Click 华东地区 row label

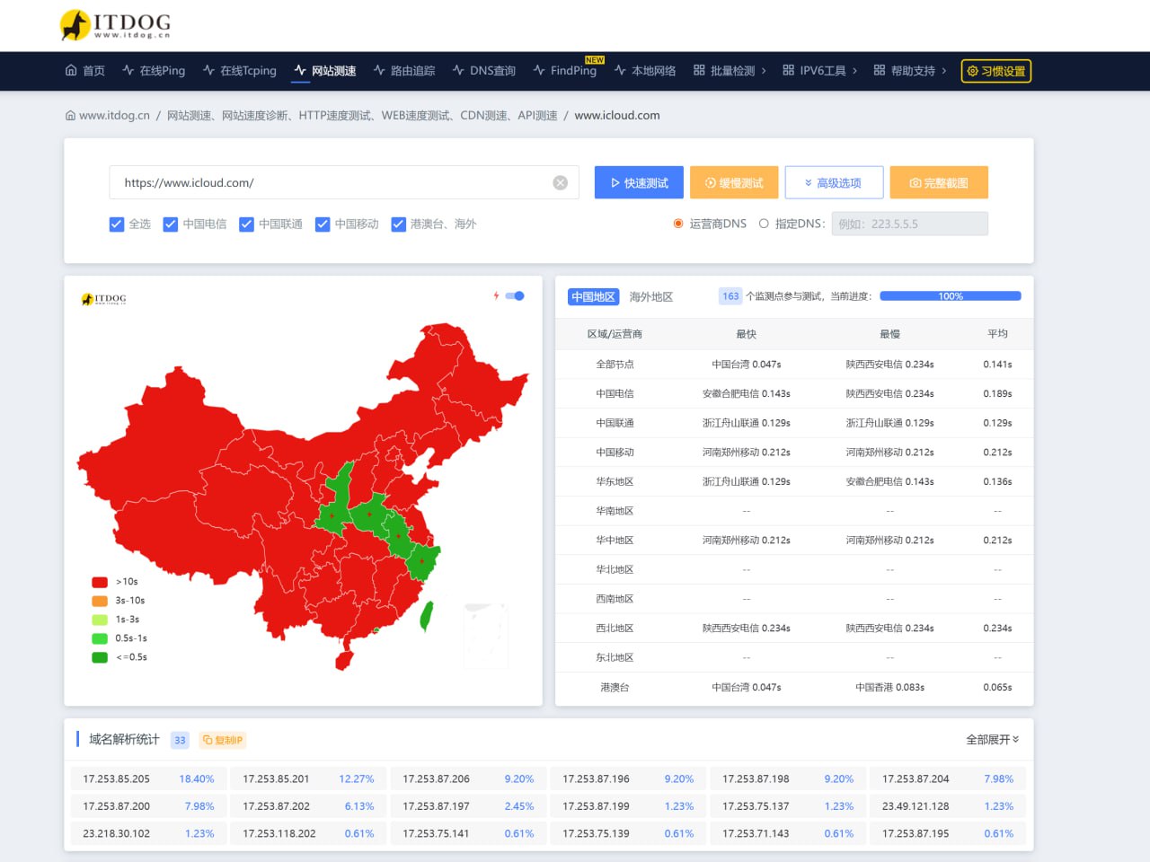pos(615,481)
